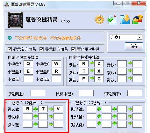Click the T field in 2键合一 combo
Viewport: 150px width, 133px height.
pos(43,109)
